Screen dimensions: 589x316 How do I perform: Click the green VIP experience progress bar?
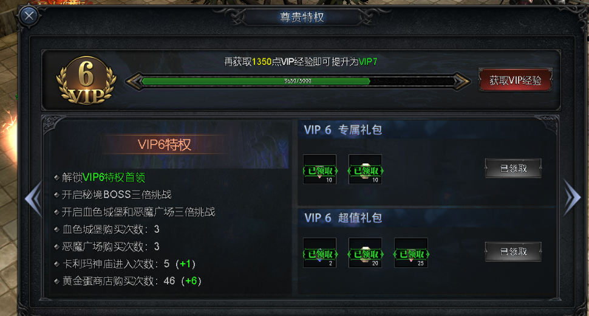click(298, 81)
